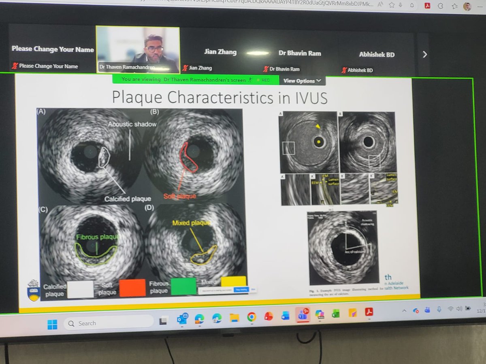Select Dr Thaven Ramachandren's video tile
The width and height of the screenshot is (486, 364).
(138, 49)
